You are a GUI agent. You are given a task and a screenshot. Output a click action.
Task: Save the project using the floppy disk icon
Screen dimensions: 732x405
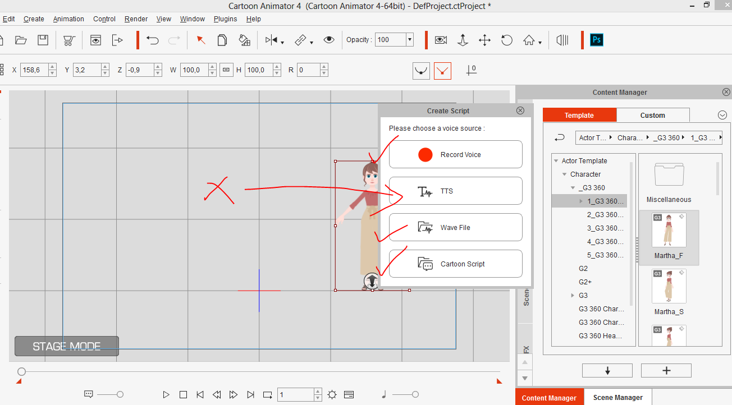43,40
